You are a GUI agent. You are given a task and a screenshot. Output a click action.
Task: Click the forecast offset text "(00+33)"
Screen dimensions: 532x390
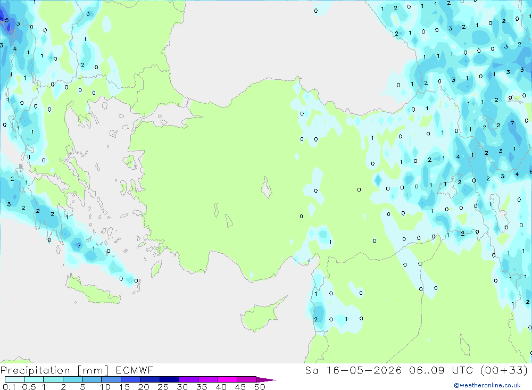504,370
